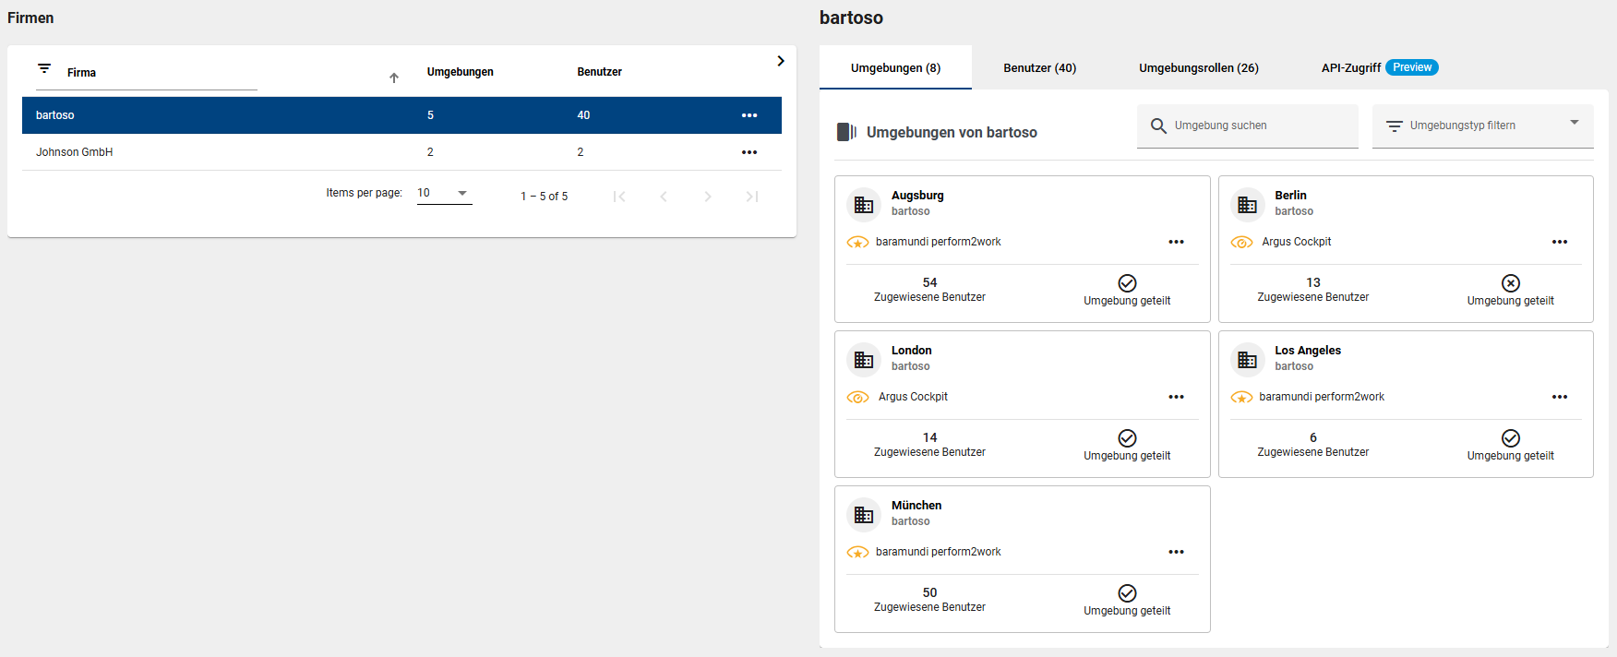Image resolution: width=1617 pixels, height=657 pixels.
Task: Open the API-Zugriff Preview tab
Action: click(1379, 68)
